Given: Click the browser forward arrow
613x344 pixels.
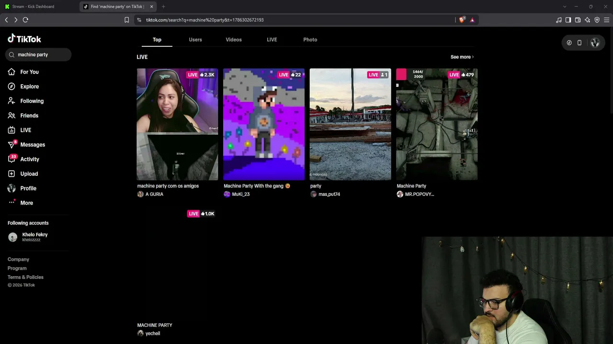Looking at the screenshot, I should 16,20.
